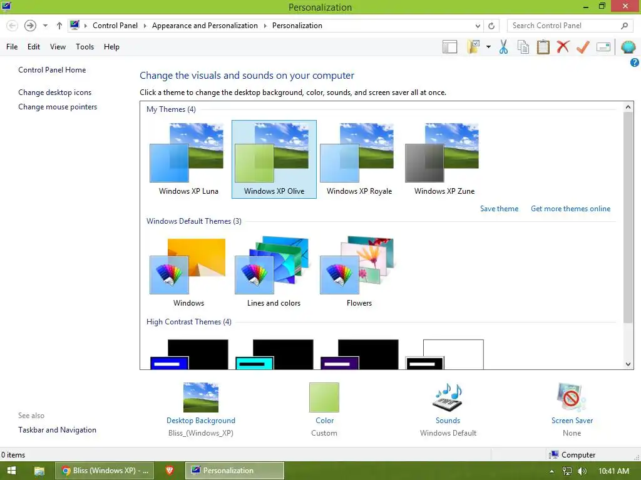Open the Edit menu
Image resolution: width=641 pixels, height=480 pixels.
[34, 47]
